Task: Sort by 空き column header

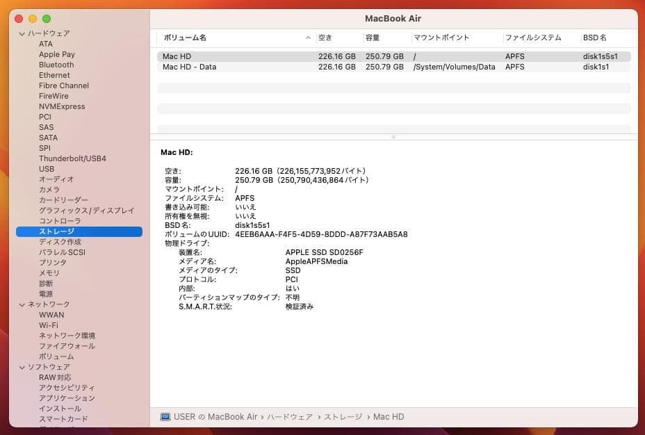Action: pos(325,38)
